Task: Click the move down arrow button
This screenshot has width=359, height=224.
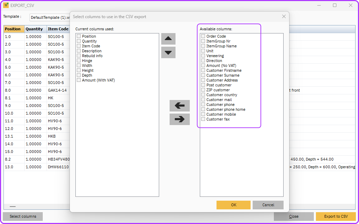Action: tap(168, 53)
